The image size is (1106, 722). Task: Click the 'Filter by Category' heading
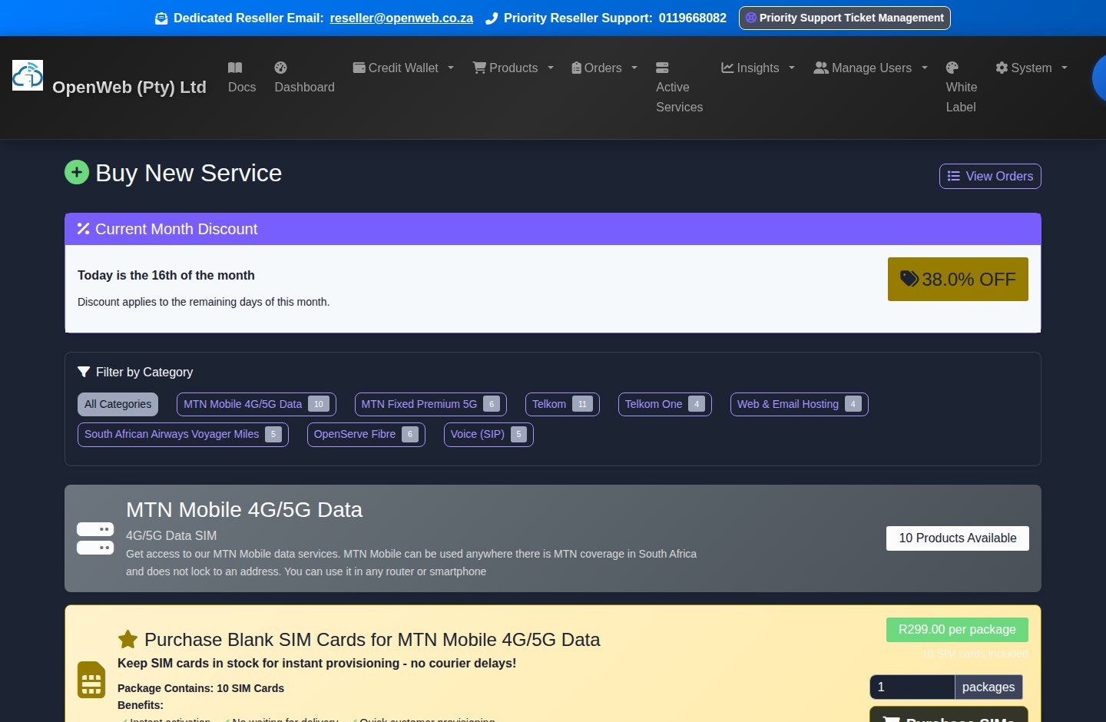point(144,372)
